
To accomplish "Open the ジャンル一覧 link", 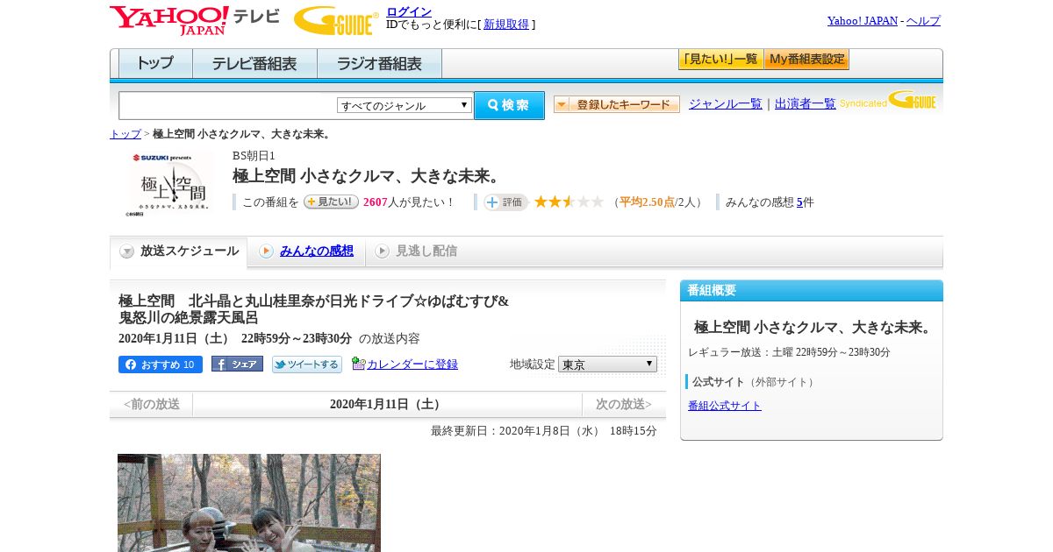I will tap(726, 103).
